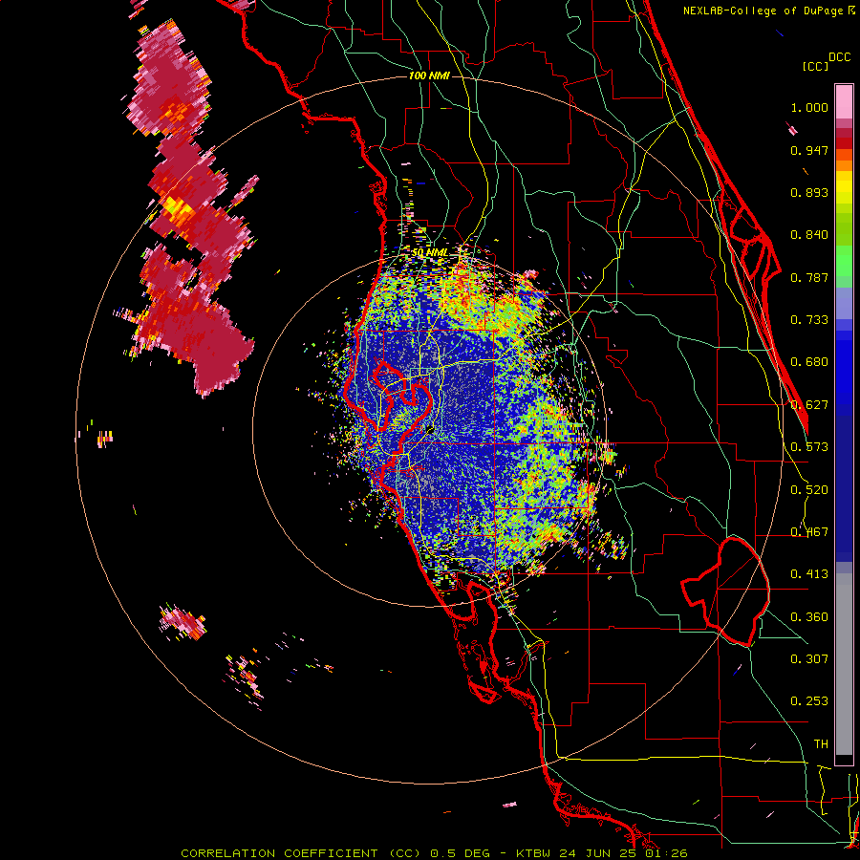The width and height of the screenshot is (860, 860).
Task: Select the 0.947 scale value
Action: (809, 150)
